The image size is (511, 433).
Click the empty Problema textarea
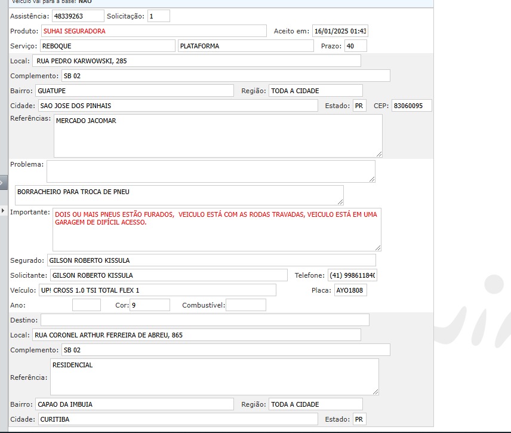pos(211,171)
